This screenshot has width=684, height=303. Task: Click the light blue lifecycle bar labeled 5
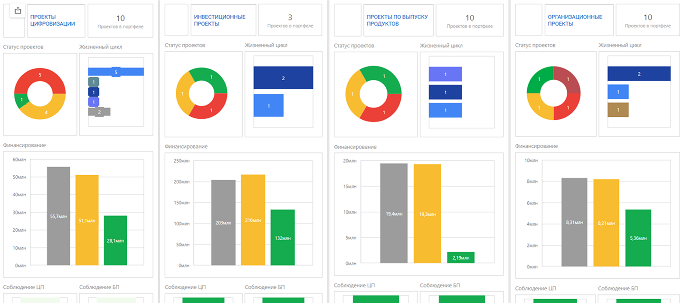pyautogui.click(x=116, y=72)
